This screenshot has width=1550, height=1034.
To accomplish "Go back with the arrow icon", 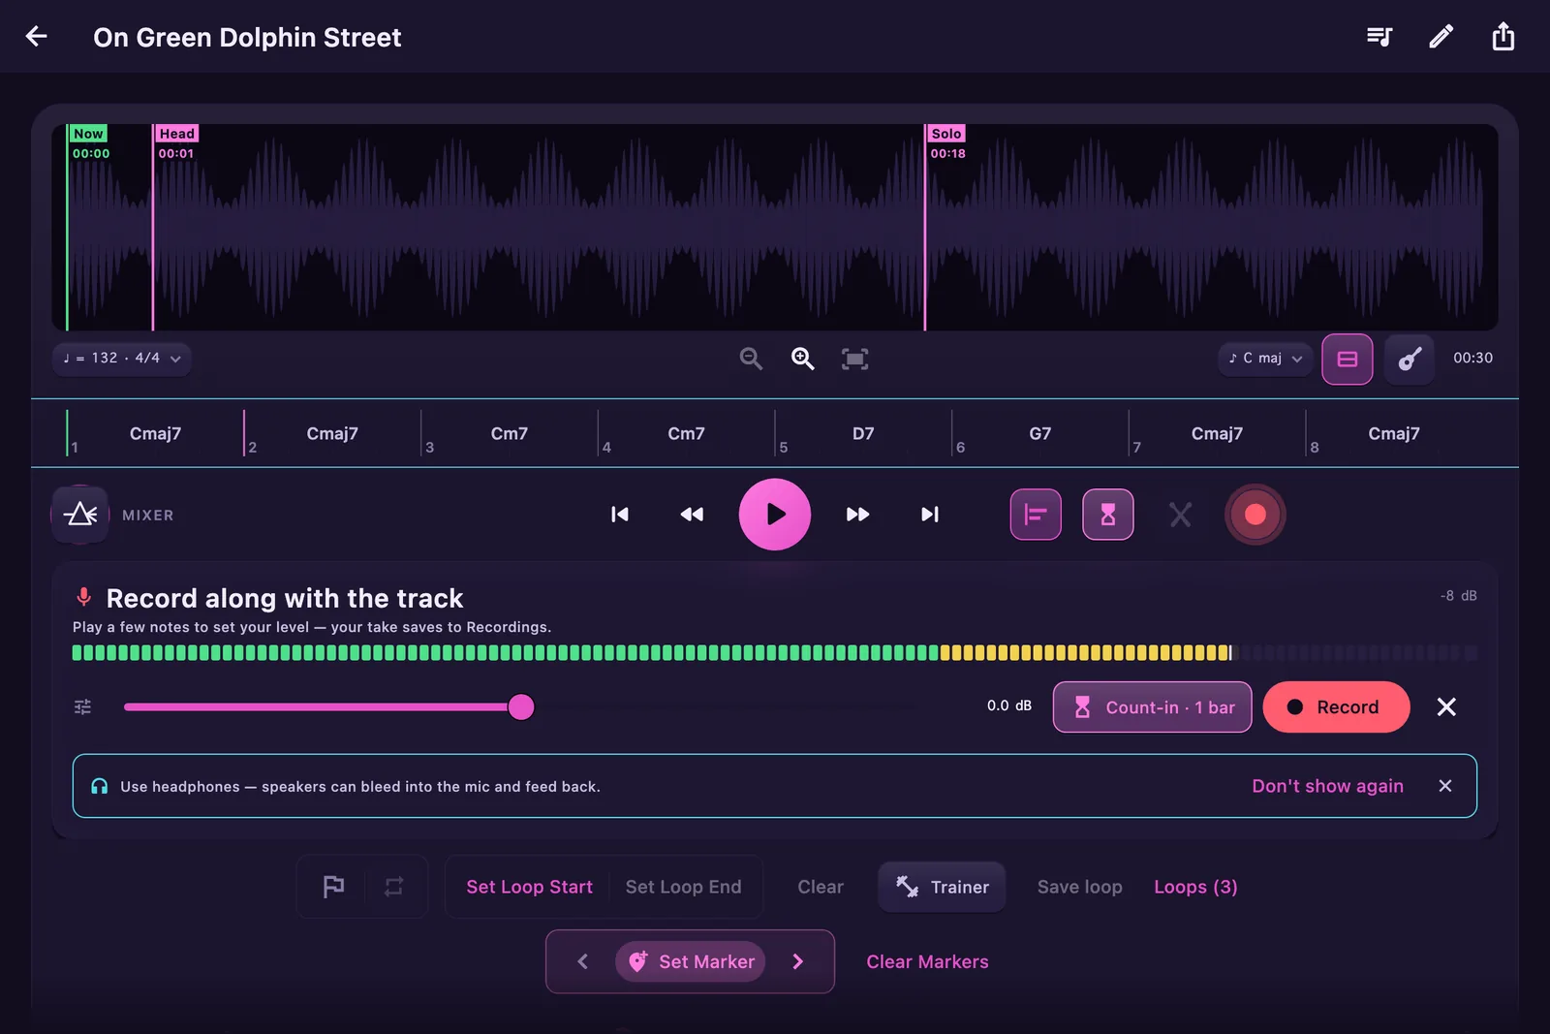I will tap(37, 37).
